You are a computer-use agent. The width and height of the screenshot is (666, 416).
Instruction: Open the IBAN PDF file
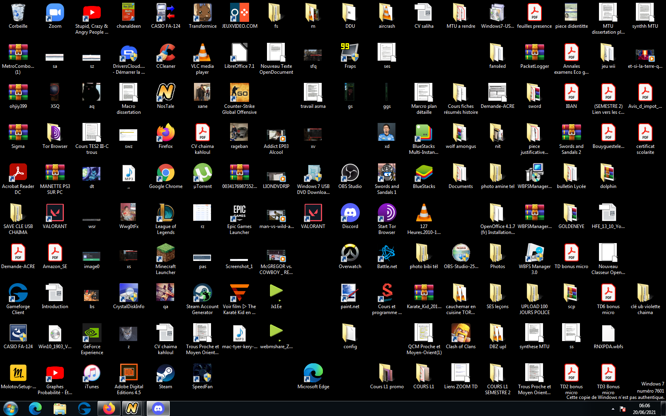571,96
